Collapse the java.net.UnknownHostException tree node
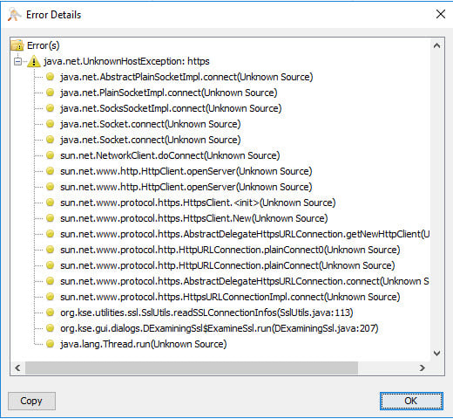 tap(17, 62)
